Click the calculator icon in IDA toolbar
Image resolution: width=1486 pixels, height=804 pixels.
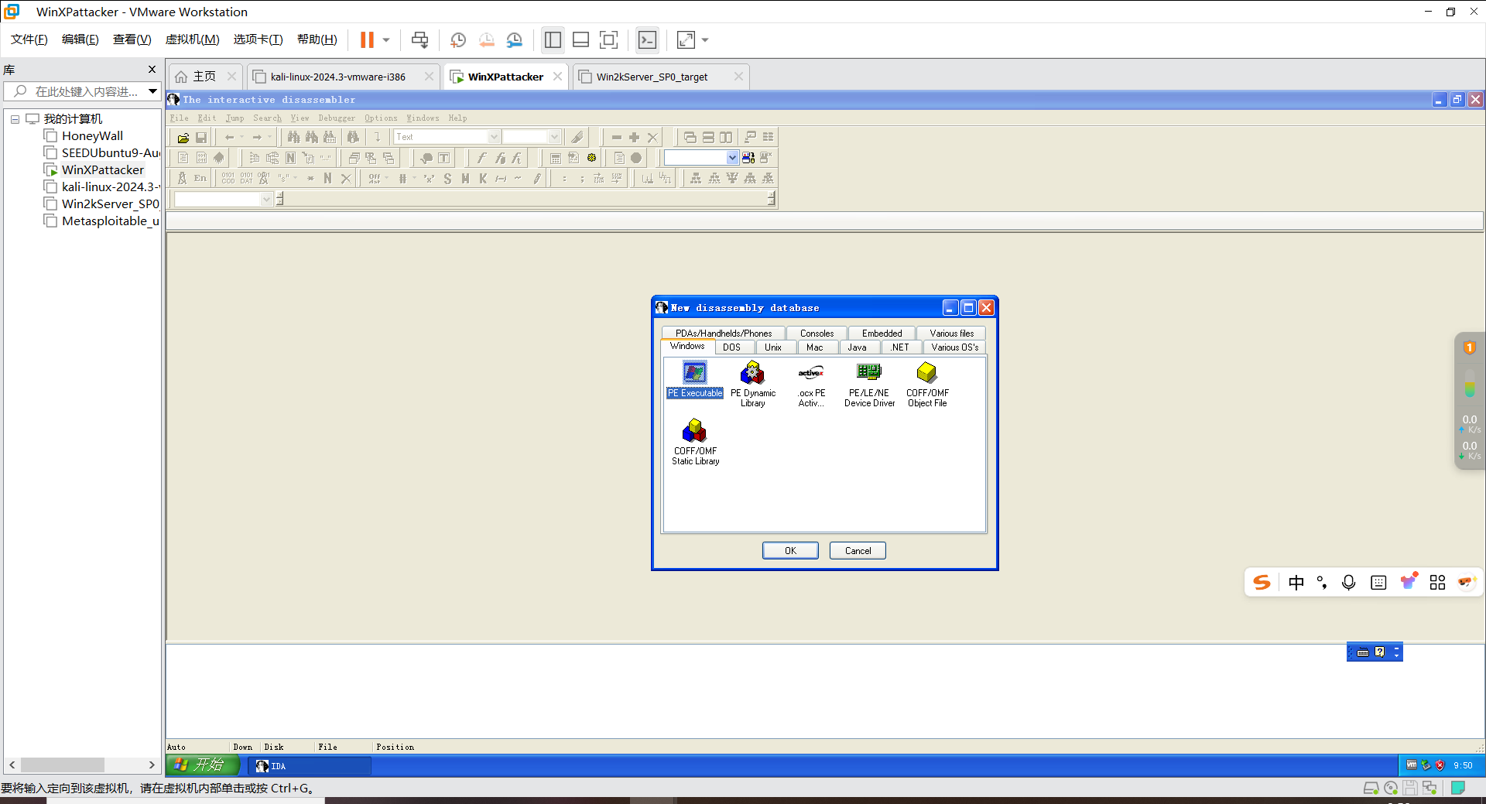click(x=556, y=158)
